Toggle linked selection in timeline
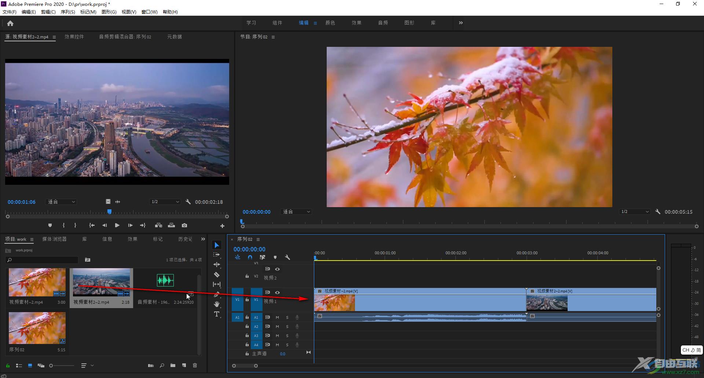Viewport: 704px width, 378px height. click(263, 257)
